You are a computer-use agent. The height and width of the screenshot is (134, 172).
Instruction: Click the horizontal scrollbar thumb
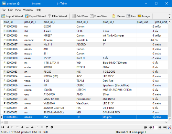click(x=6, y=123)
